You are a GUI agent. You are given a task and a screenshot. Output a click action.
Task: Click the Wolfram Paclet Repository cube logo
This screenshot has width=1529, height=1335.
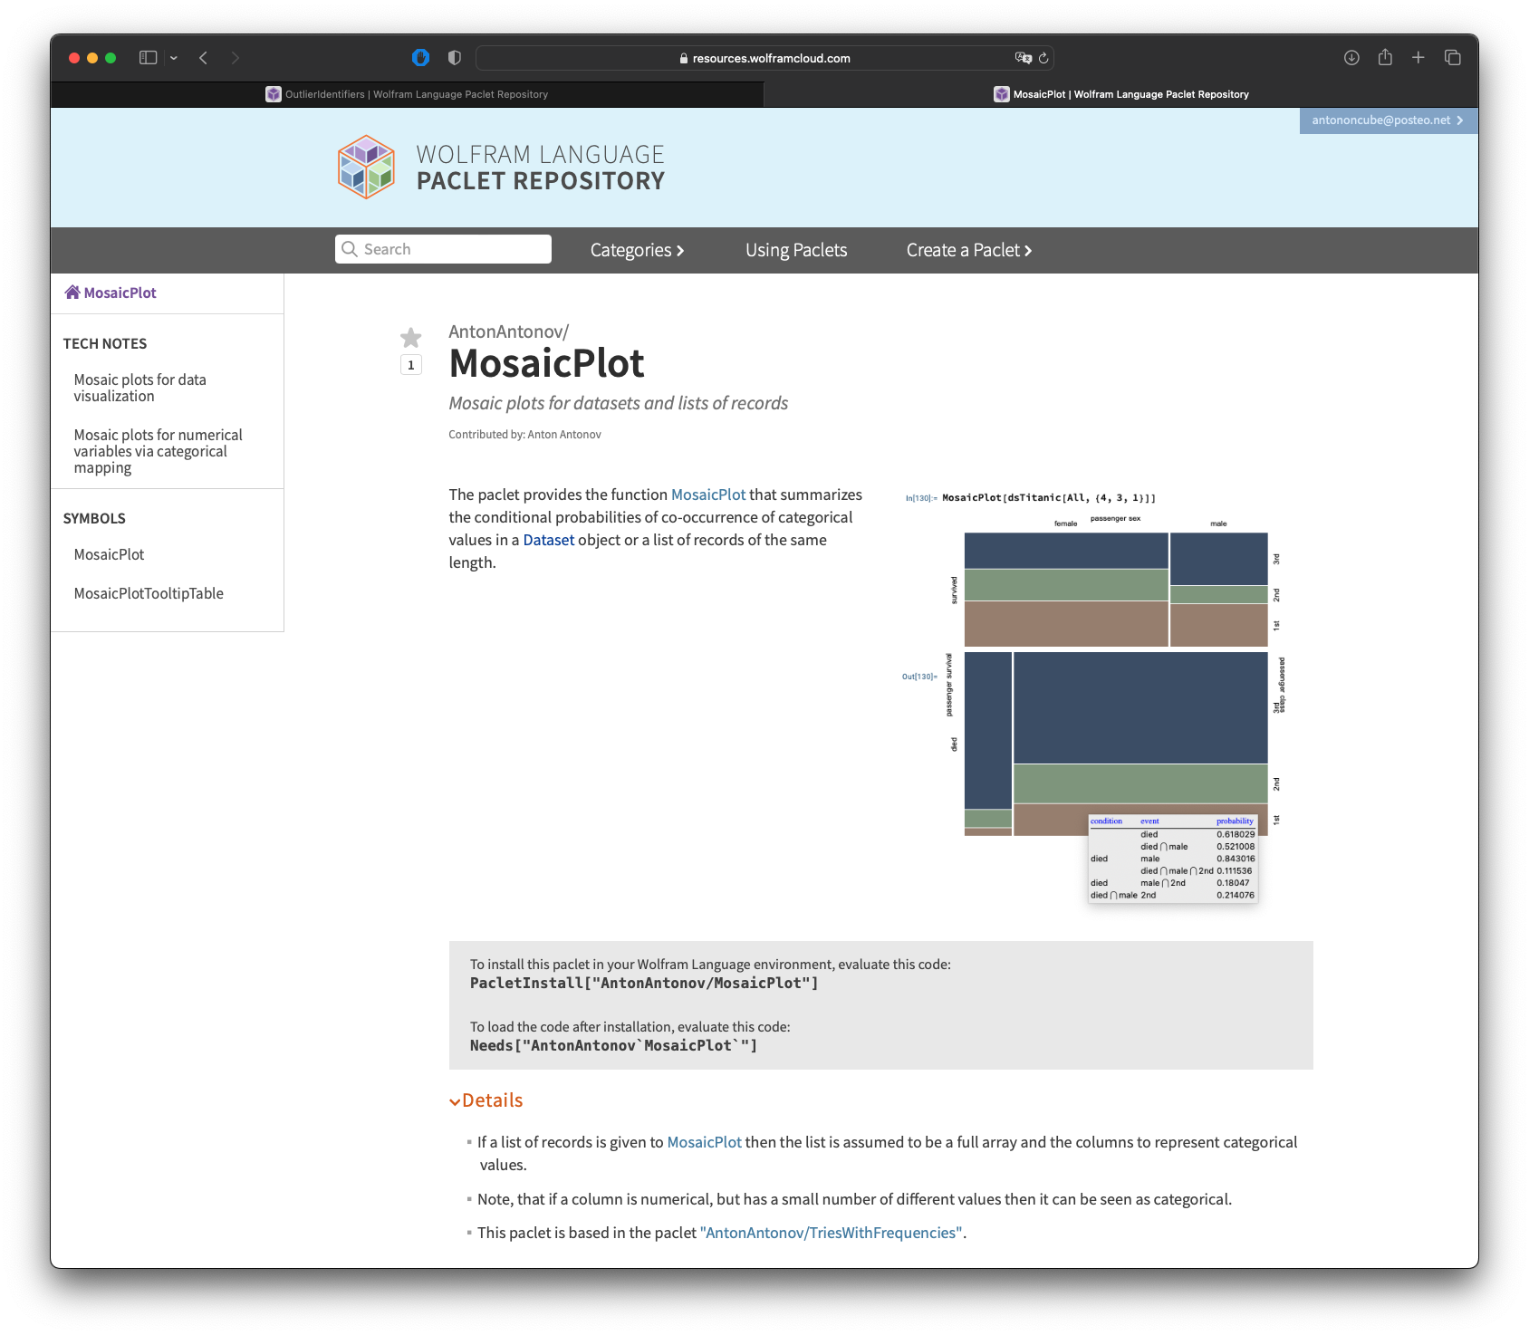point(367,168)
